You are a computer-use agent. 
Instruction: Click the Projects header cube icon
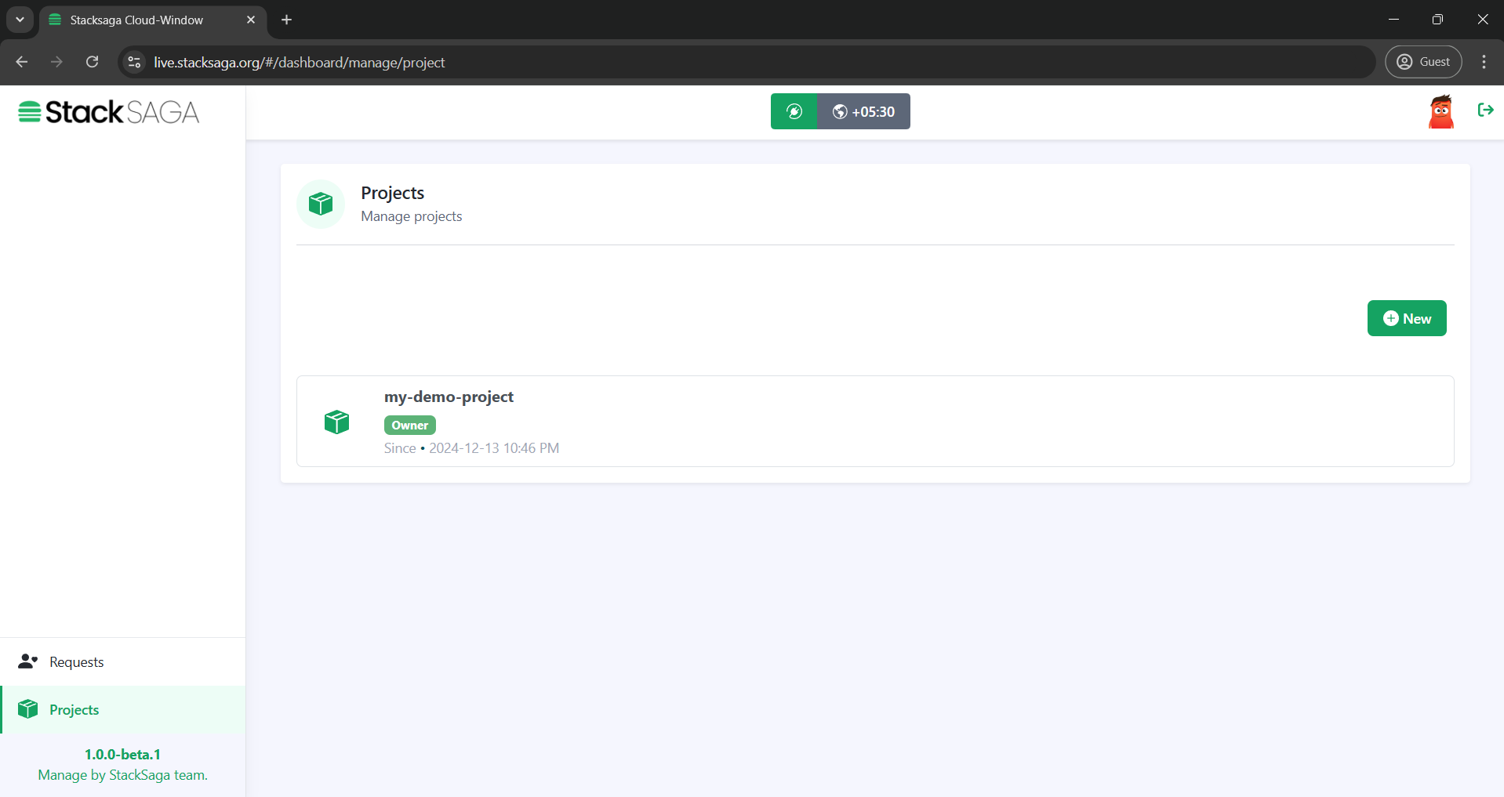point(321,204)
